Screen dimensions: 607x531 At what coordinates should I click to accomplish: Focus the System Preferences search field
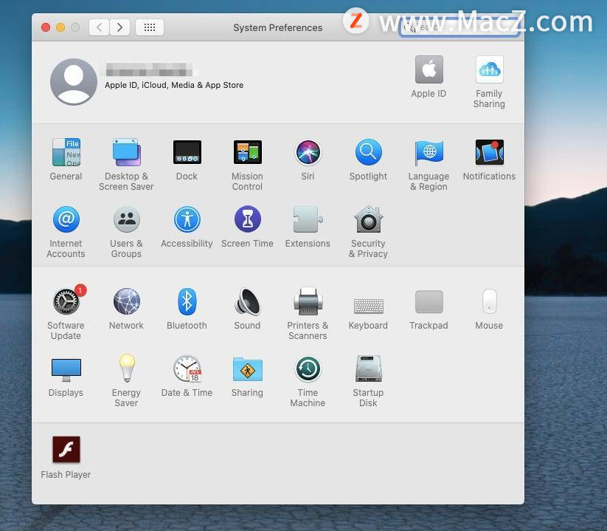(x=459, y=27)
